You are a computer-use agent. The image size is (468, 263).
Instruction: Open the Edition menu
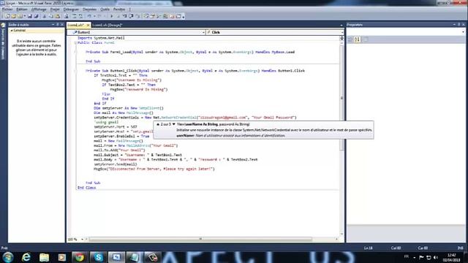[x=22, y=9]
